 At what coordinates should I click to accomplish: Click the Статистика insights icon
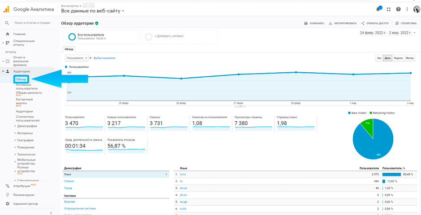(x=397, y=23)
